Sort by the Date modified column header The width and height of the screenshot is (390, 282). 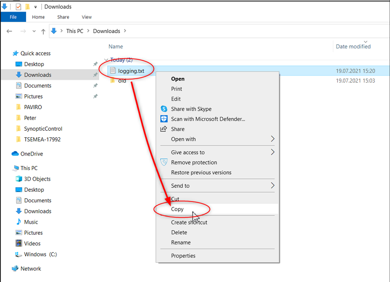coord(353,46)
